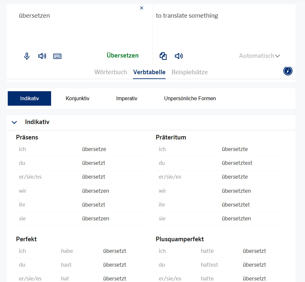Select the Verbtabelle tab
The height and width of the screenshot is (282, 305).
coord(149,72)
